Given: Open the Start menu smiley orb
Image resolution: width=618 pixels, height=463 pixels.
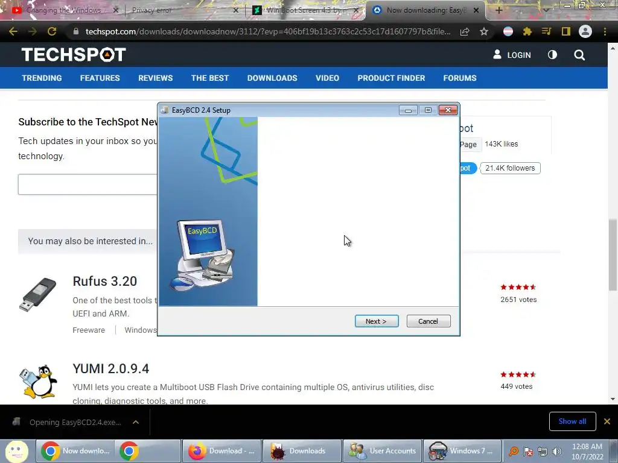Looking at the screenshot, I should click(16, 451).
